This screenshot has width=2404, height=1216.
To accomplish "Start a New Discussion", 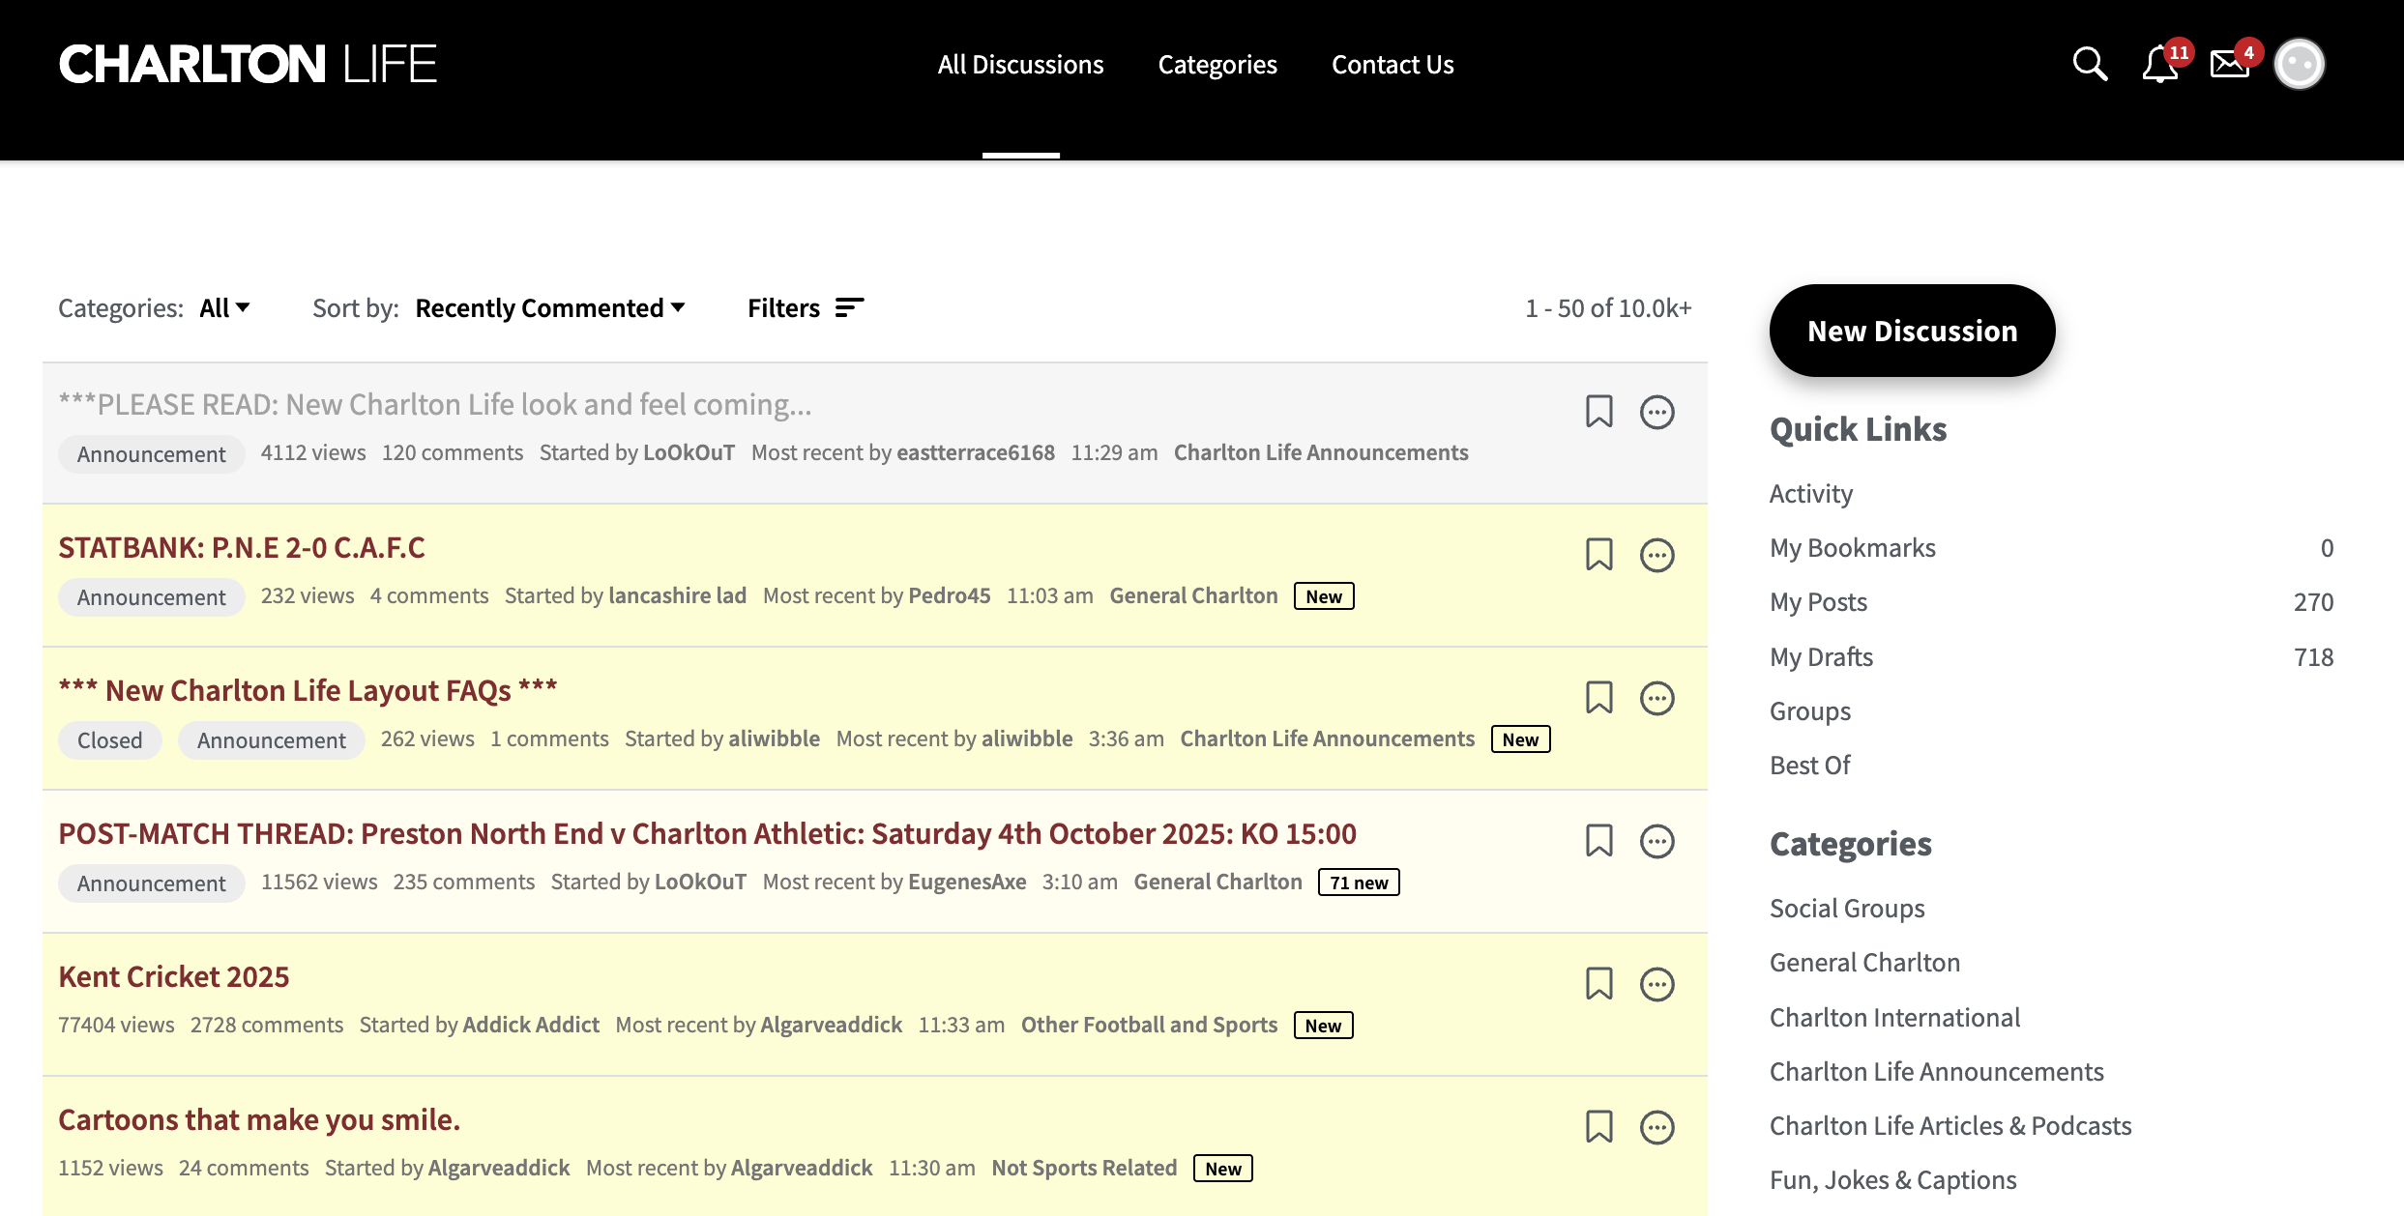I will click(1912, 331).
